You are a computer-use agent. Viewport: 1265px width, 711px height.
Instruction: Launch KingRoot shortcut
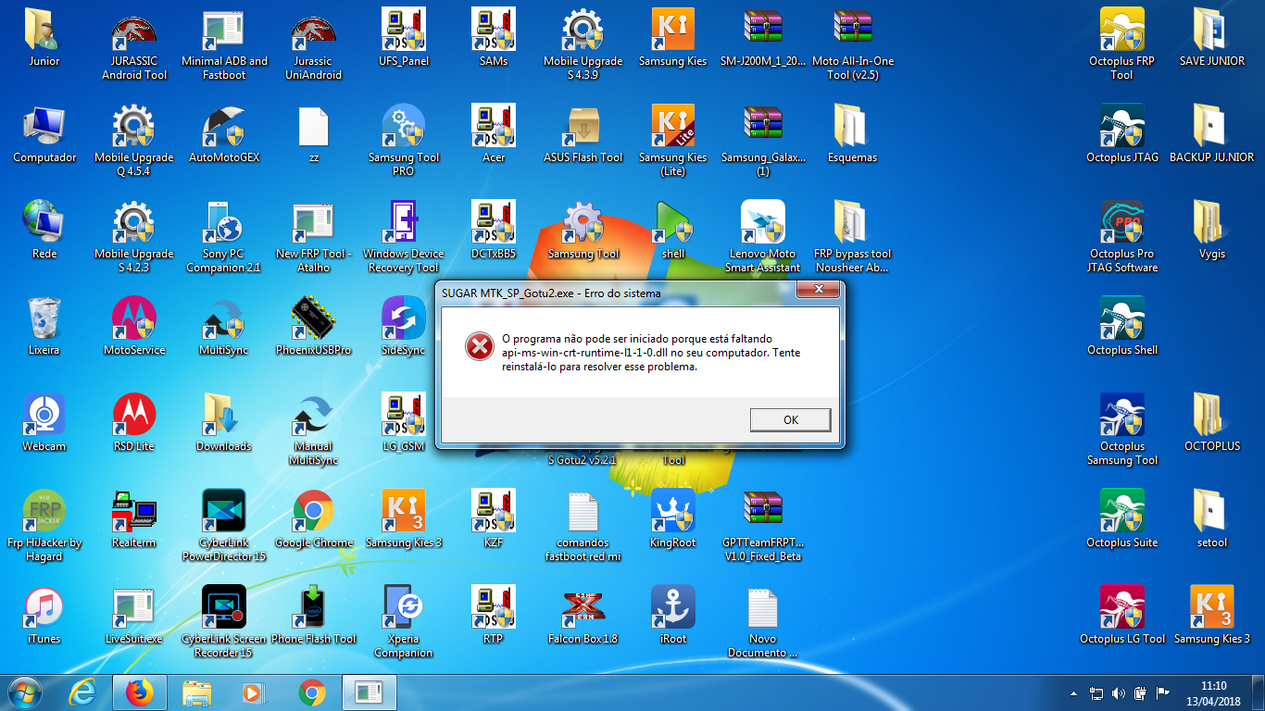[673, 519]
